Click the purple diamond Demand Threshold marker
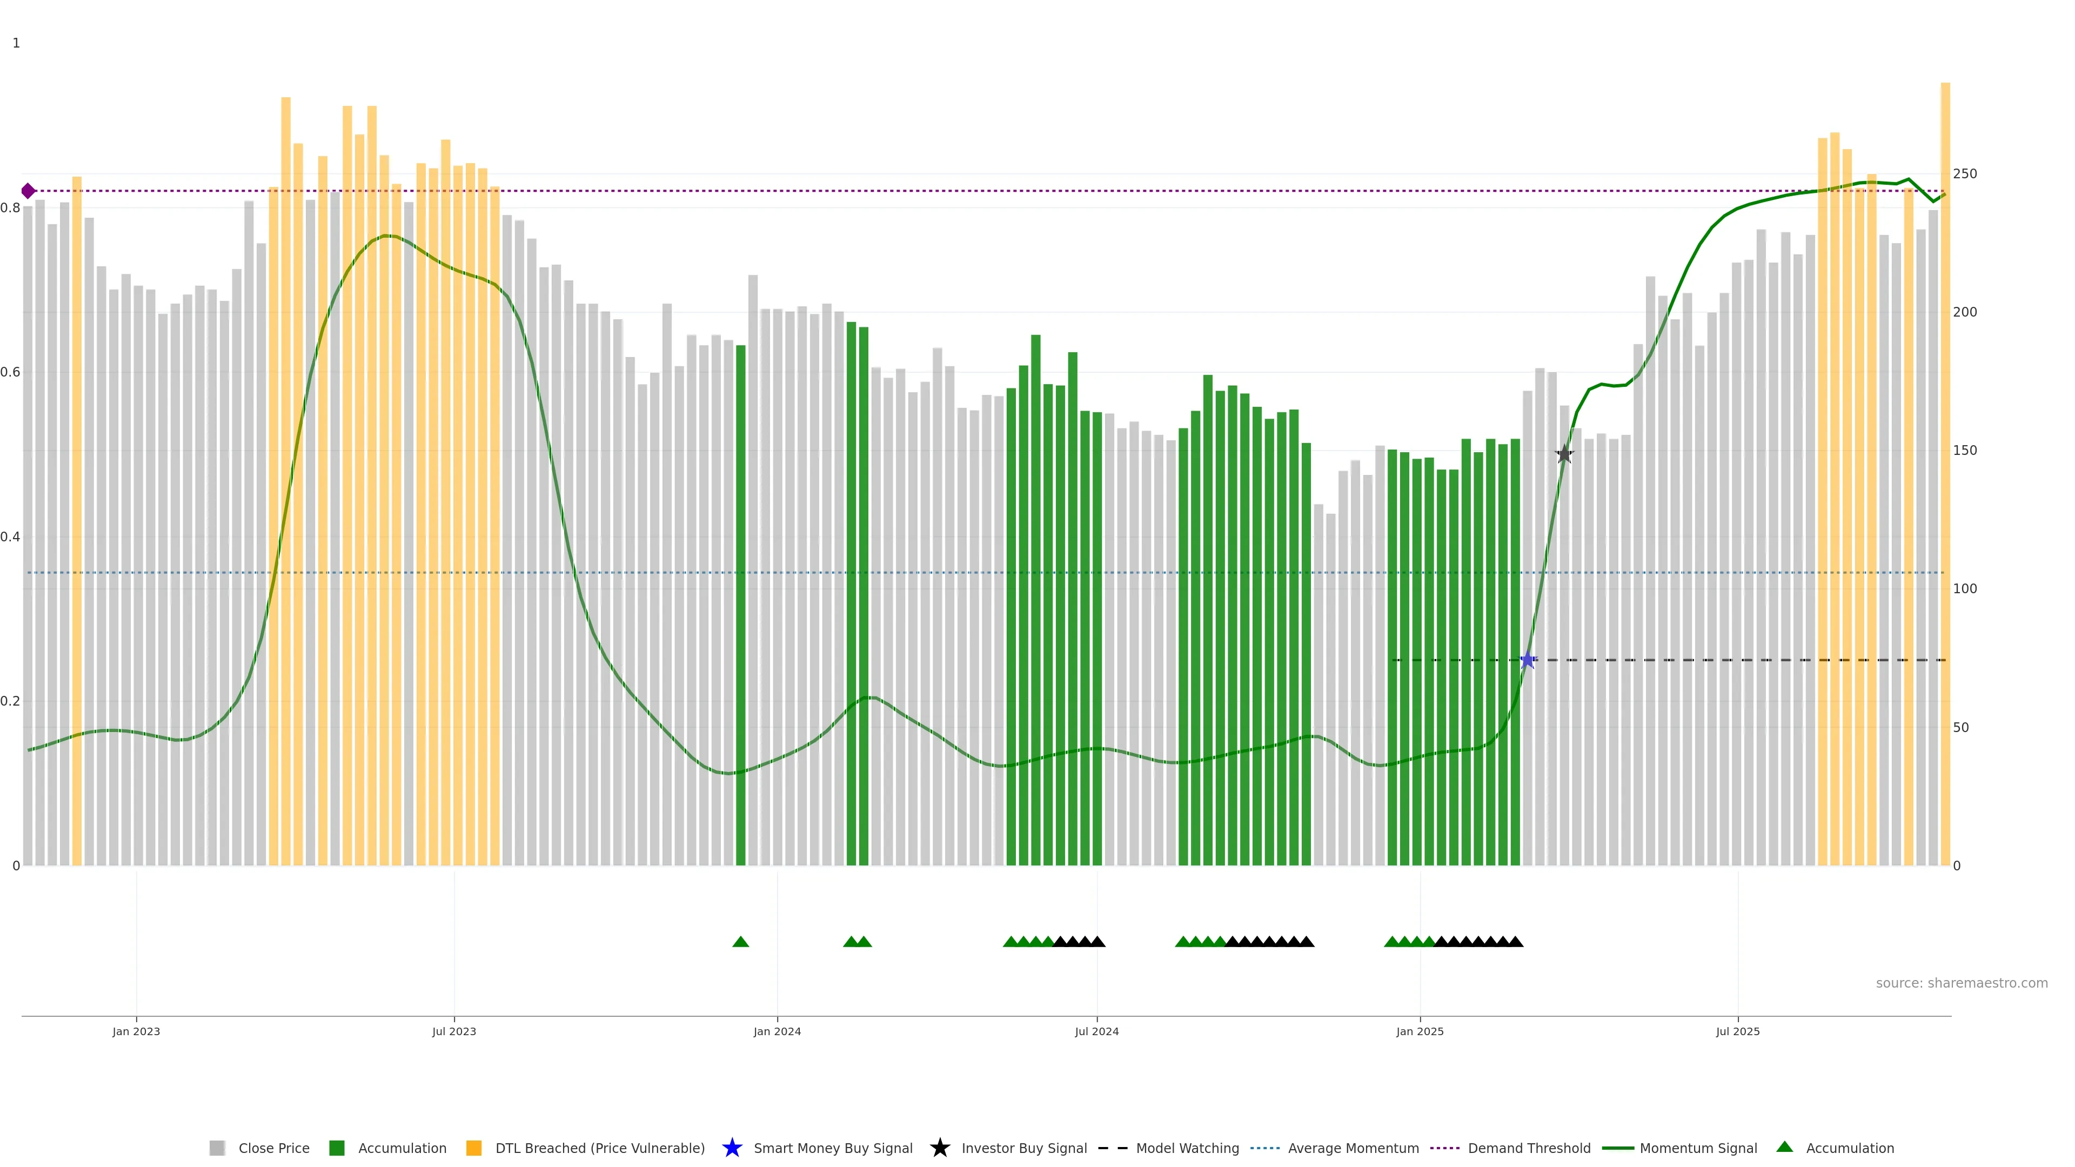The height and width of the screenshot is (1167, 2075). pos(28,191)
